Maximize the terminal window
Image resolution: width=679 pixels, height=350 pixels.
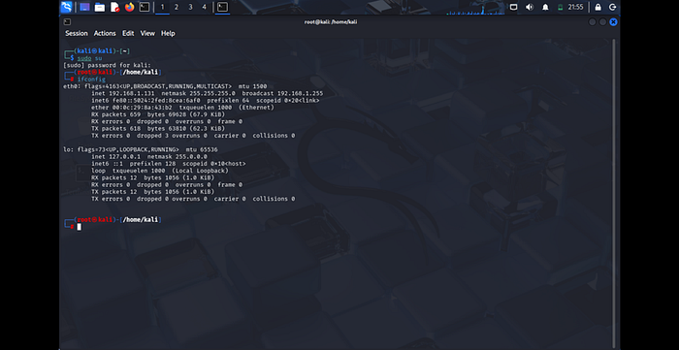tap(602, 21)
